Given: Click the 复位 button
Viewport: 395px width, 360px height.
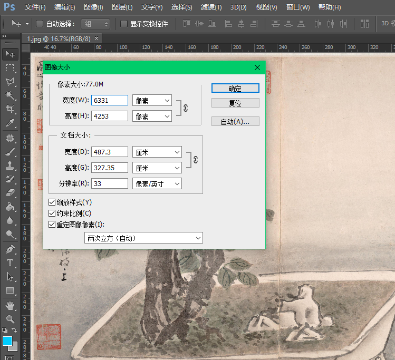Looking at the screenshot, I should pyautogui.click(x=235, y=103).
